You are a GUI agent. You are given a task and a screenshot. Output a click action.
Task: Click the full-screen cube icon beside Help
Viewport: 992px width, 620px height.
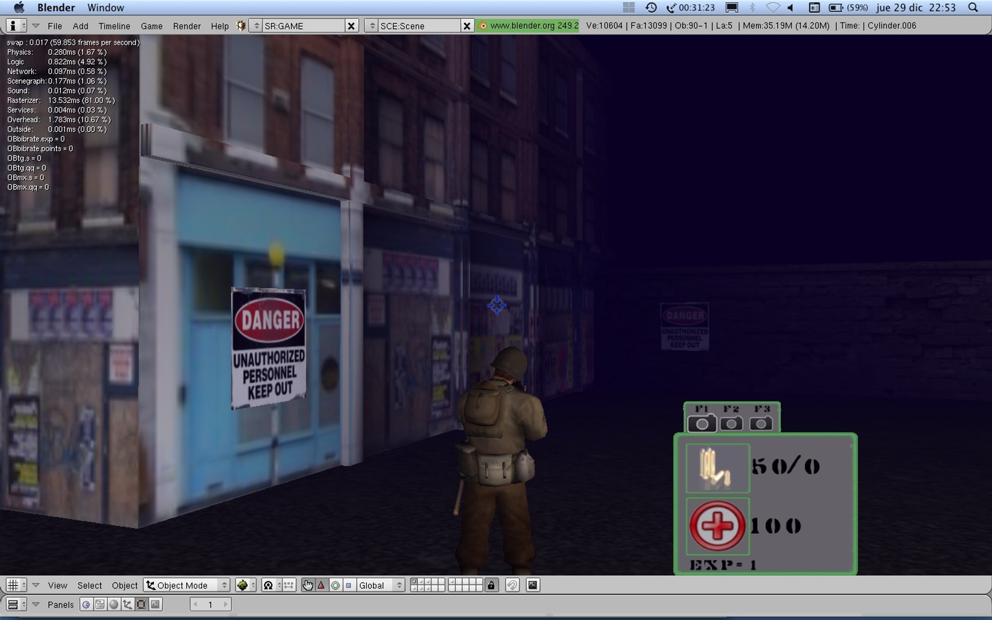[241, 26]
